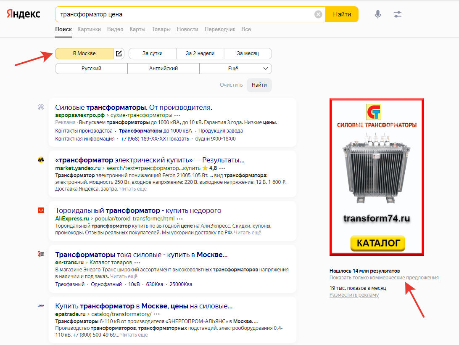Switch to the Поиск tab
Screen dimensions: 459x345
coord(63,29)
